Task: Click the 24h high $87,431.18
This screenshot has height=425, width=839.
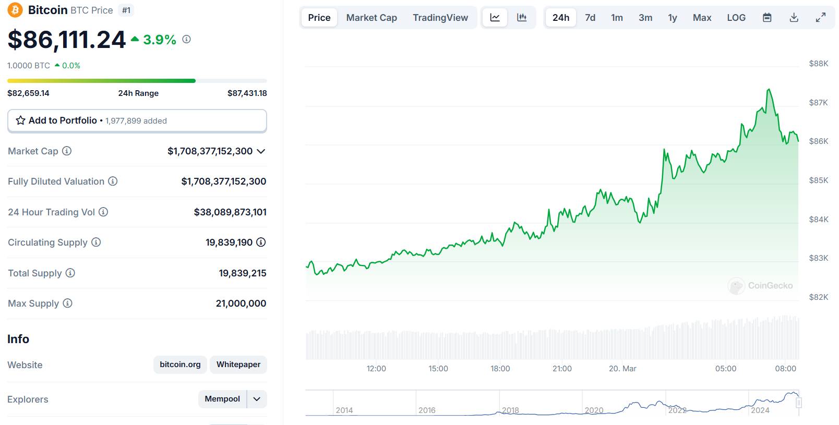Action: pos(247,93)
